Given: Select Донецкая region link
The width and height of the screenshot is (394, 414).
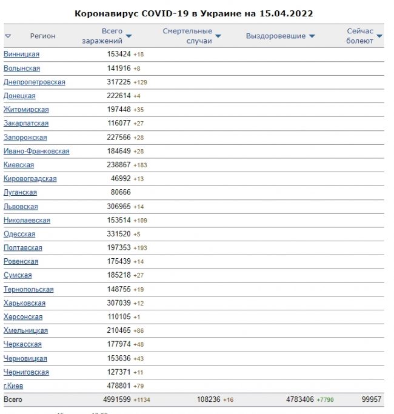Looking at the screenshot, I should pyautogui.click(x=19, y=96).
